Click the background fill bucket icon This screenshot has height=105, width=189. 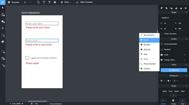pos(162,81)
